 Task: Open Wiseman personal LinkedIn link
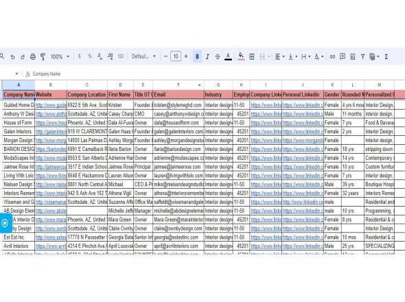click(x=303, y=202)
